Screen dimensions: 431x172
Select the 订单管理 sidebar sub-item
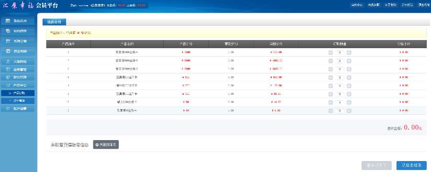(x=18, y=101)
